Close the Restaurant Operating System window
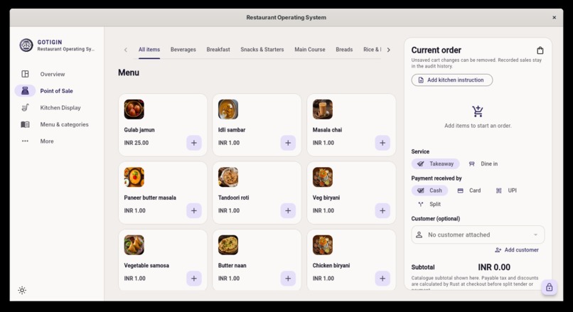 tap(554, 18)
